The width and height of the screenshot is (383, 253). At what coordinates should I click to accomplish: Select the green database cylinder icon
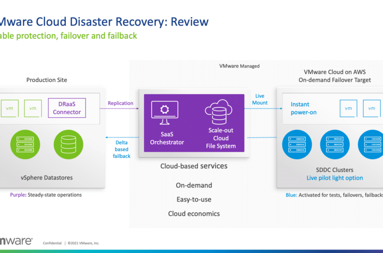tap(68, 145)
